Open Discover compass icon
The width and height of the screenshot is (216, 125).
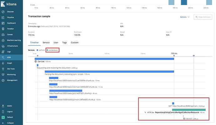[3, 12]
